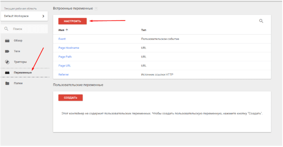Screen dimensions: 283x147
Task: Open the Default Workspace selector
Action: click(x=24, y=16)
